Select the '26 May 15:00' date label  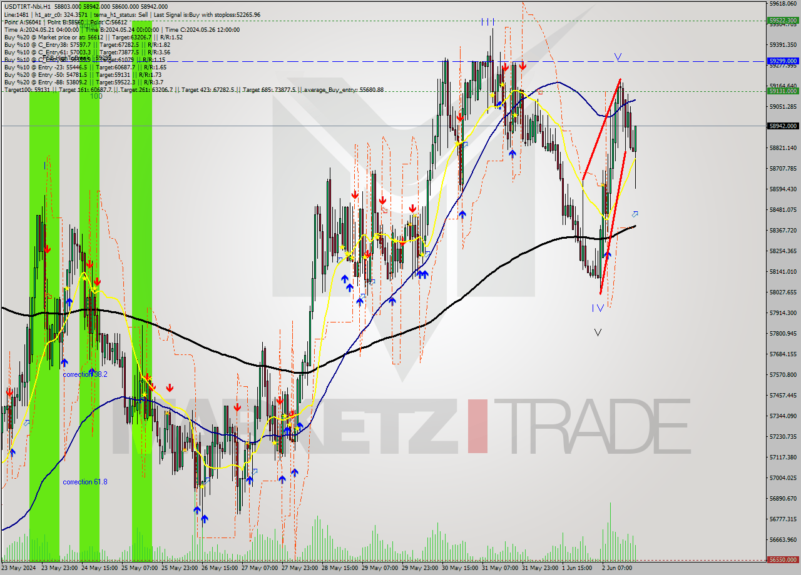click(x=220, y=569)
